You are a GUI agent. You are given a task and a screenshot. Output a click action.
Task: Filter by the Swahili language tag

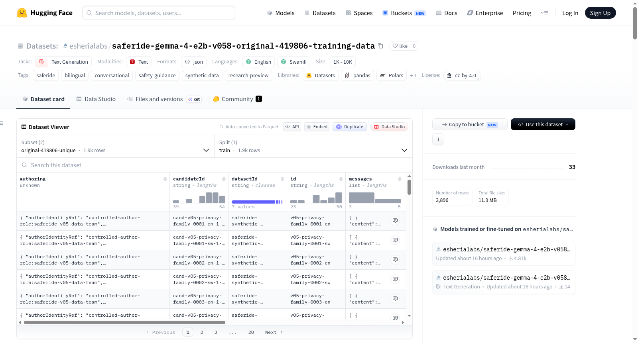coord(294,62)
